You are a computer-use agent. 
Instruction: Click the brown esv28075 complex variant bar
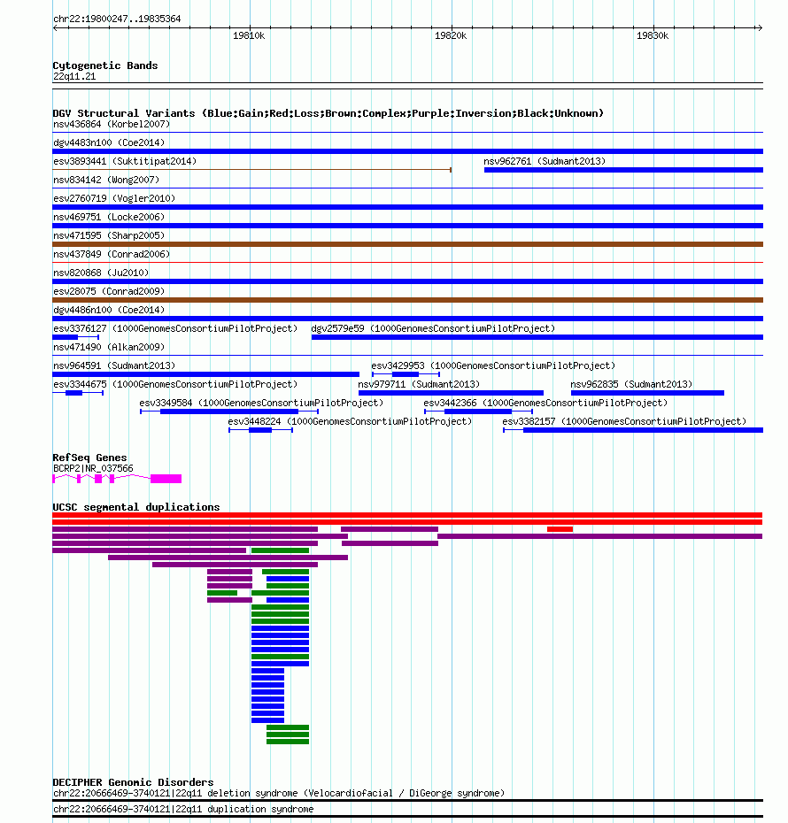click(x=407, y=300)
